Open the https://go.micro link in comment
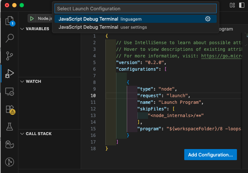248x173 pixels. pyautogui.click(x=221, y=56)
